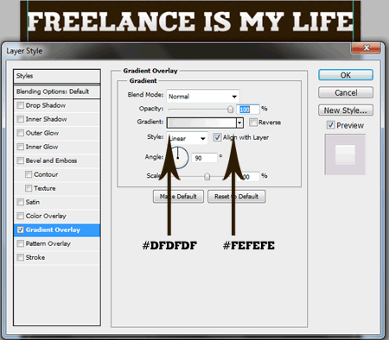Uncheck the Gradient Overlay checkbox
Image resolution: width=389 pixels, height=340 pixels.
[21, 230]
